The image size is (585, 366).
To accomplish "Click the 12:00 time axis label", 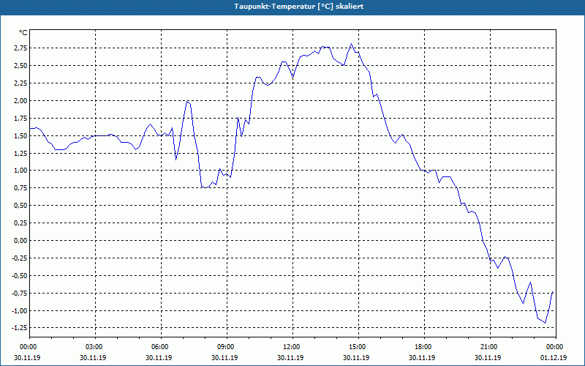I will 292,347.
